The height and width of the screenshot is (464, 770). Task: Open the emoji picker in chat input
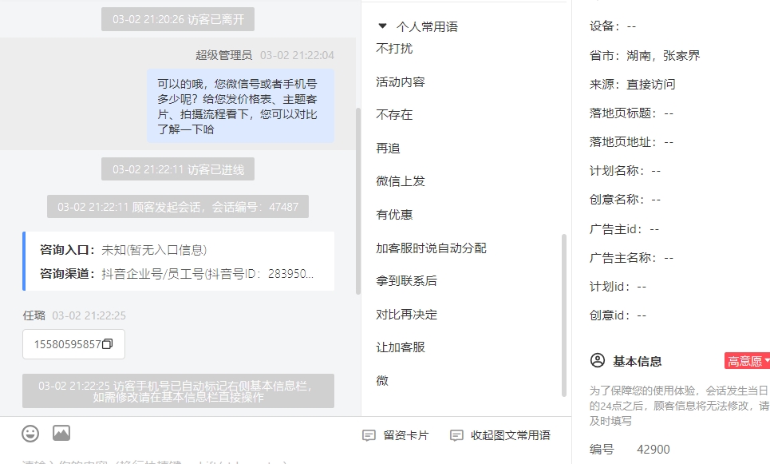pos(30,434)
